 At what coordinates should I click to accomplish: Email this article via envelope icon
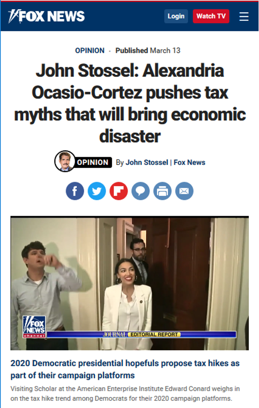pyautogui.click(x=184, y=191)
